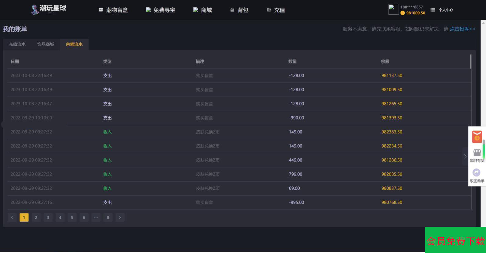Click the gold coin balance icon
Image resolution: width=486 pixels, height=253 pixels.
point(403,13)
